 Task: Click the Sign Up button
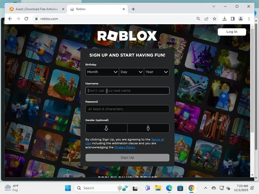[127, 158]
